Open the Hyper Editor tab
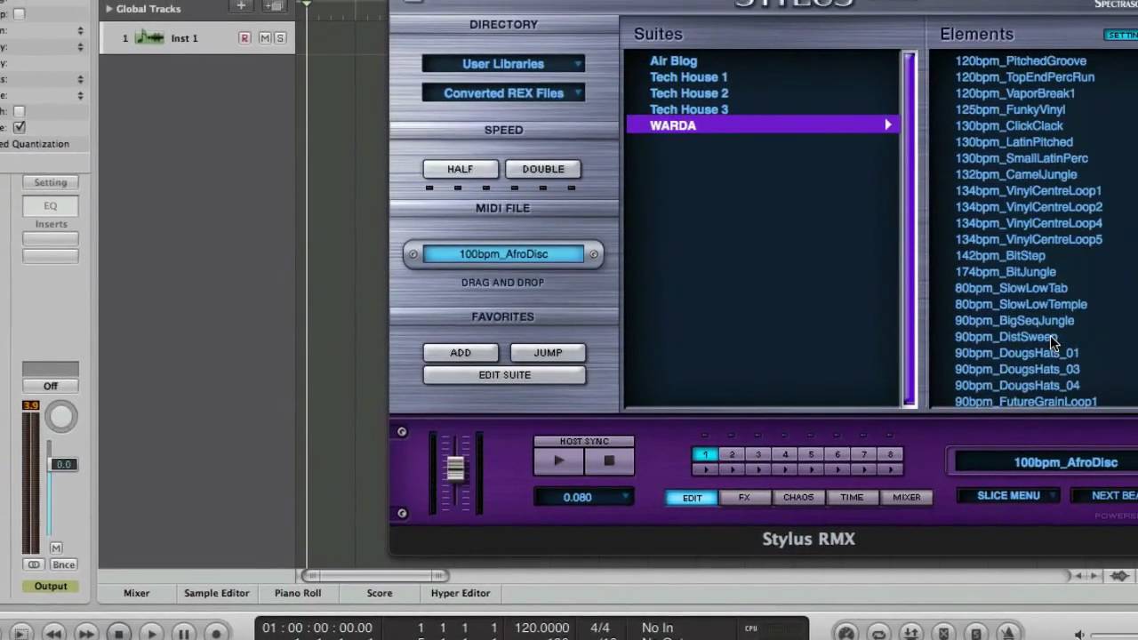The image size is (1138, 640). pos(461,593)
